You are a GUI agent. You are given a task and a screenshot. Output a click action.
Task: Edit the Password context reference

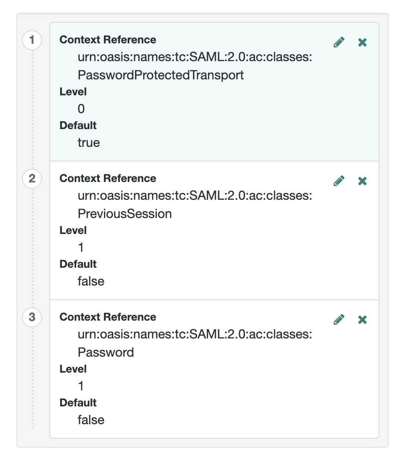(338, 319)
